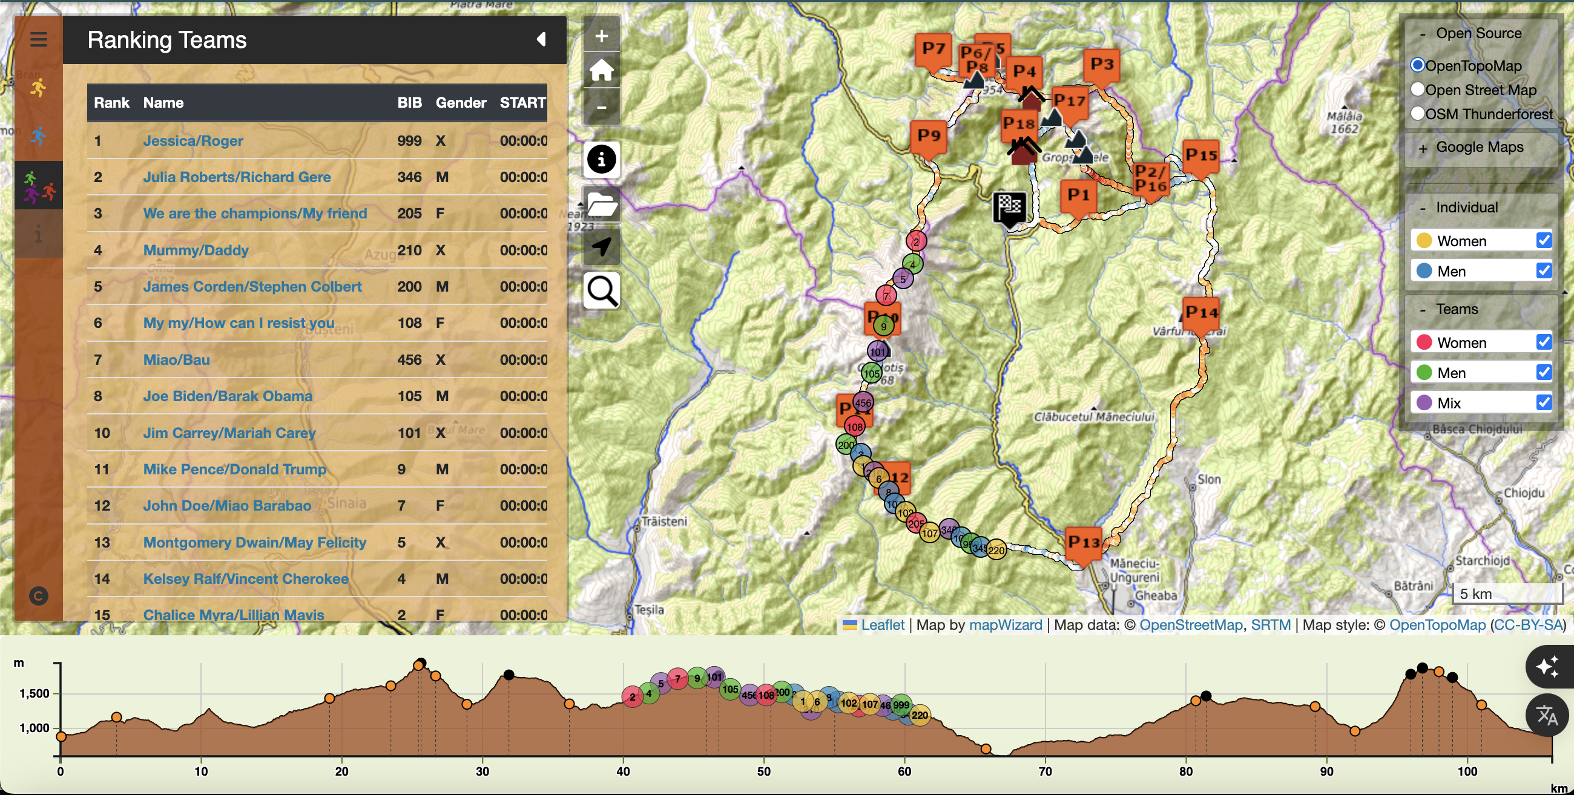Image resolution: width=1574 pixels, height=795 pixels.
Task: Click team 2 marker on map
Action: 916,241
